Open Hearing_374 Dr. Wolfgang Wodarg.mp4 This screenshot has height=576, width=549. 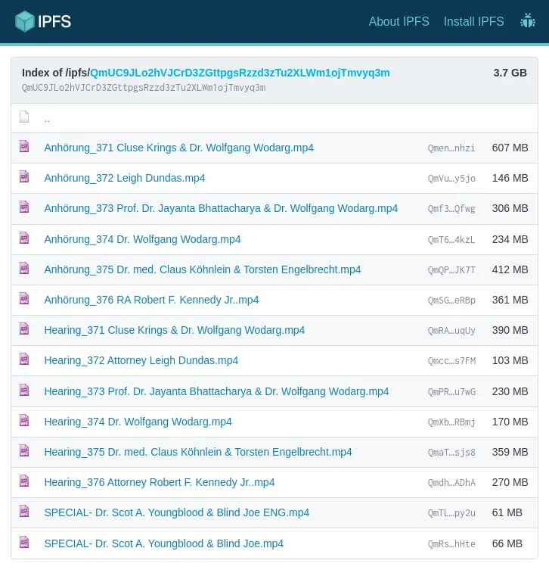(x=138, y=422)
